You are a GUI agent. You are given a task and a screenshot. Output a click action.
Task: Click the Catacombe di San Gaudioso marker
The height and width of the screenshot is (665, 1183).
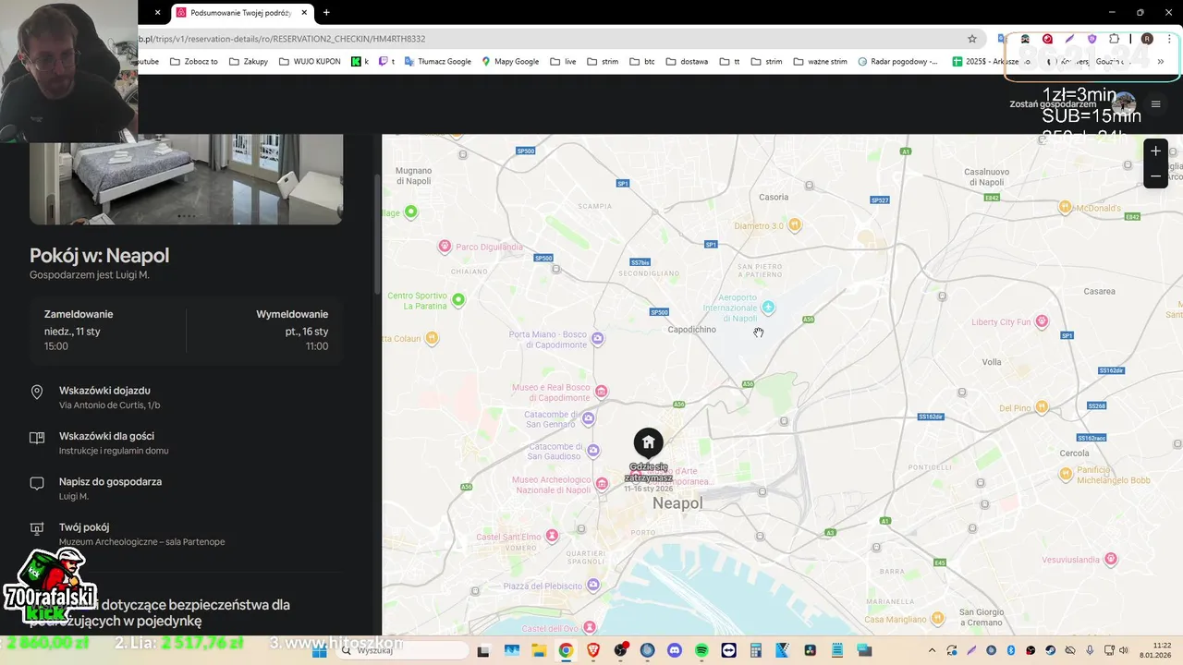pyautogui.click(x=592, y=451)
